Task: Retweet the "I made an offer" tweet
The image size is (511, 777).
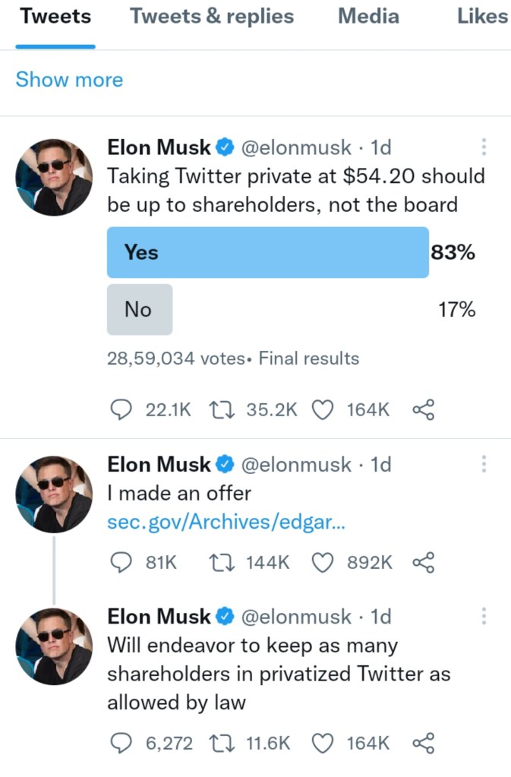Action: pos(220,562)
